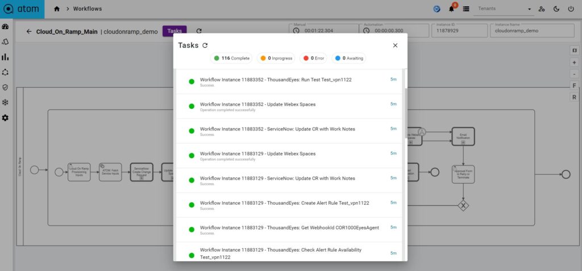Image resolution: width=582 pixels, height=271 pixels.
Task: Open snowflake icon in sidebar
Action: tap(5, 103)
